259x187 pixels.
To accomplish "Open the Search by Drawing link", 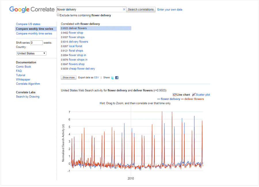I will point(28,97).
